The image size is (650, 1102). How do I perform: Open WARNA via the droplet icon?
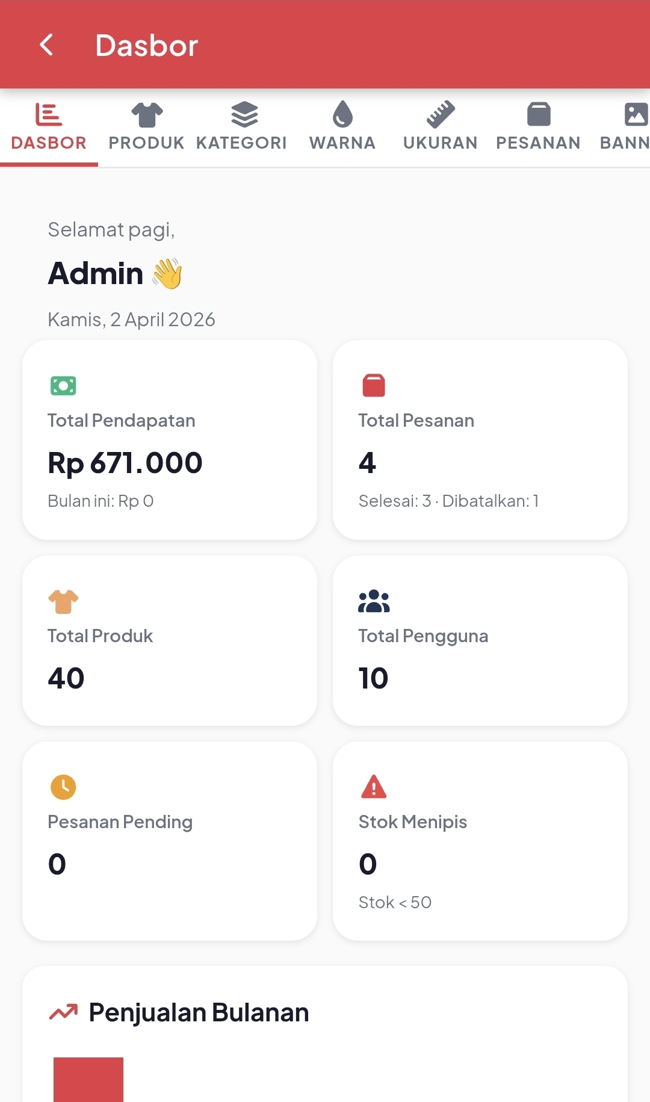pos(342,113)
